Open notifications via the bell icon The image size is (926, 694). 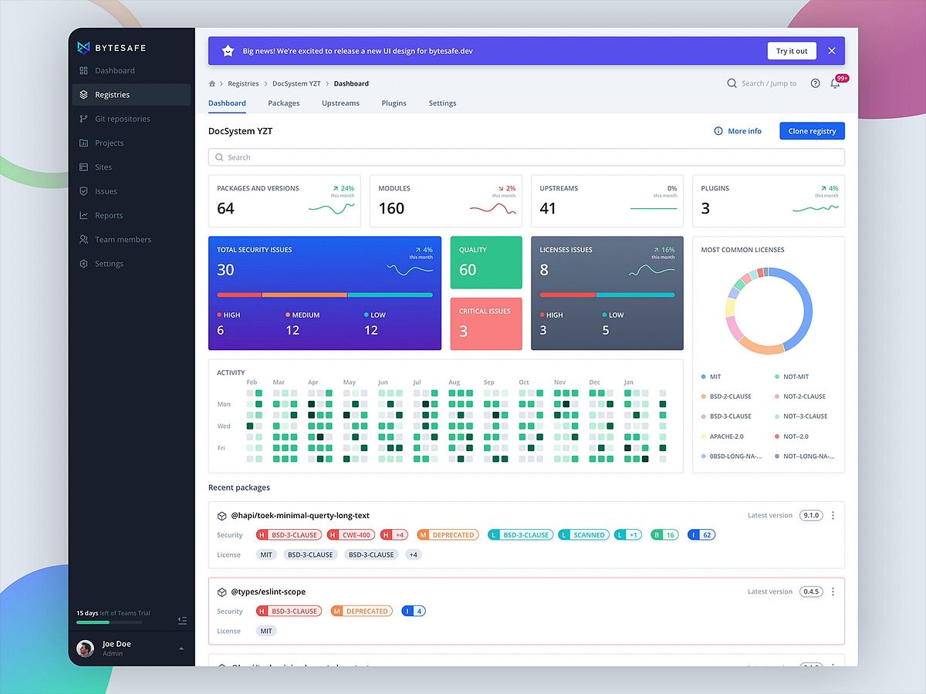point(835,83)
